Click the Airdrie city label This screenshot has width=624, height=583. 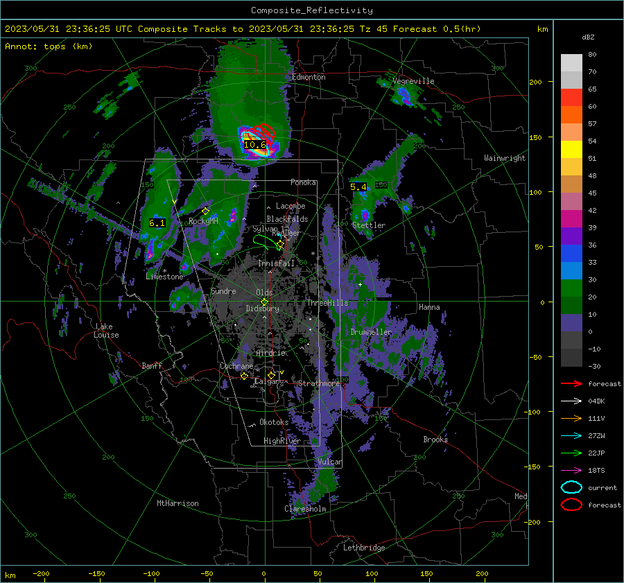pos(270,353)
